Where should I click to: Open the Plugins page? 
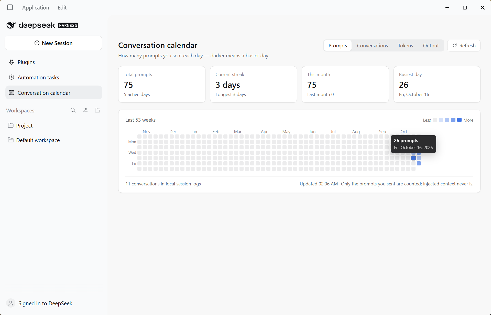coord(53,62)
